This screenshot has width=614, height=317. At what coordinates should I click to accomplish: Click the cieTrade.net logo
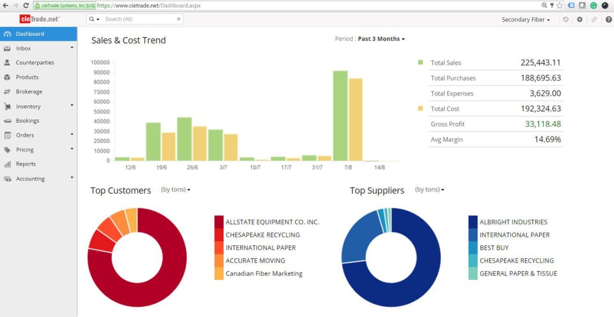[x=39, y=19]
